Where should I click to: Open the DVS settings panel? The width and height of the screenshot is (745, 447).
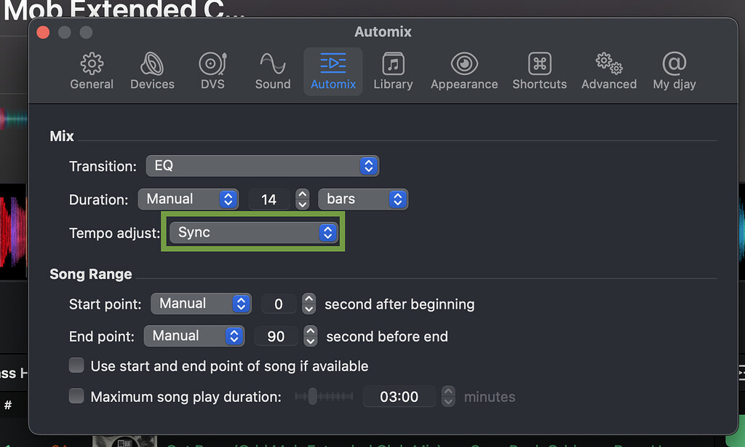212,71
